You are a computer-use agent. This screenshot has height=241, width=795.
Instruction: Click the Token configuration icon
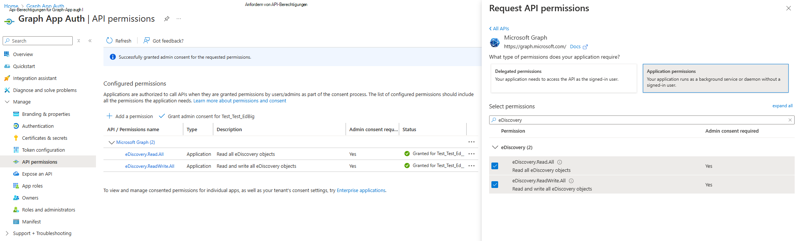(x=16, y=150)
